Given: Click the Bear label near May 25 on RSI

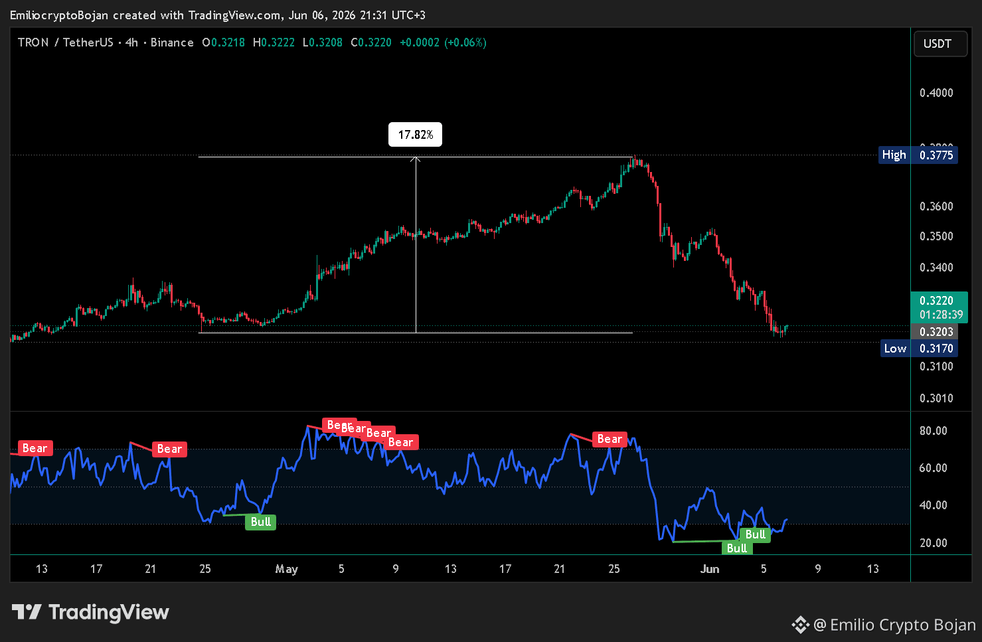Looking at the screenshot, I should point(610,439).
